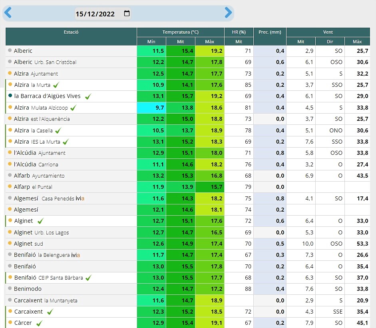Click the orange dot beside Alzira est l'Alquenència

click(x=10, y=118)
